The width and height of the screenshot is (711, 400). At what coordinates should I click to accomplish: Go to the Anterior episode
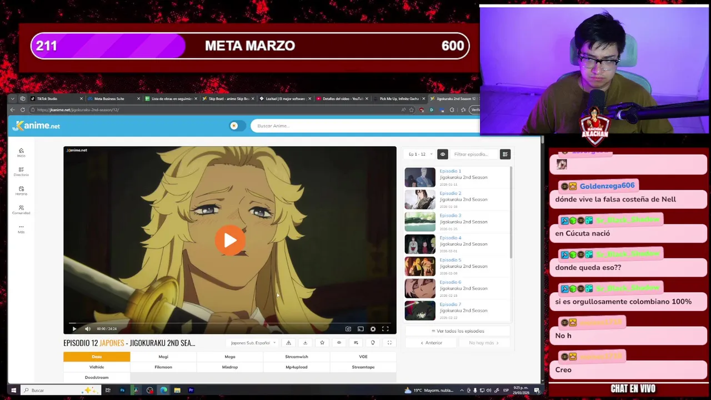[x=432, y=343]
